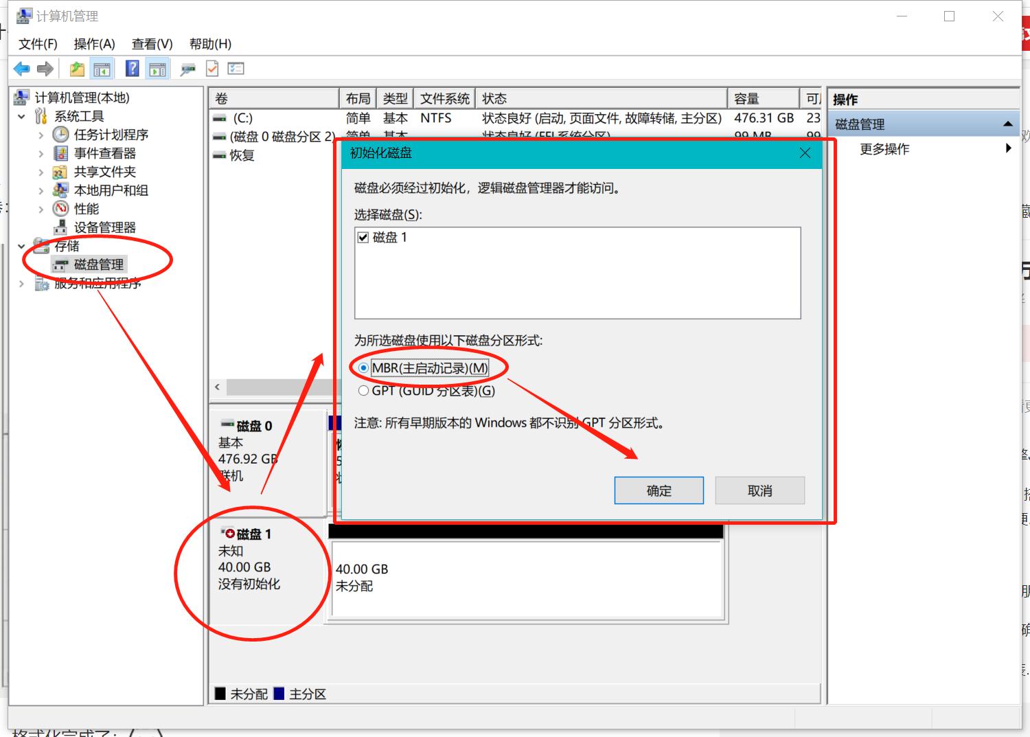Click the drive icon beside (C:) volume
1030x737 pixels.
tap(220, 118)
